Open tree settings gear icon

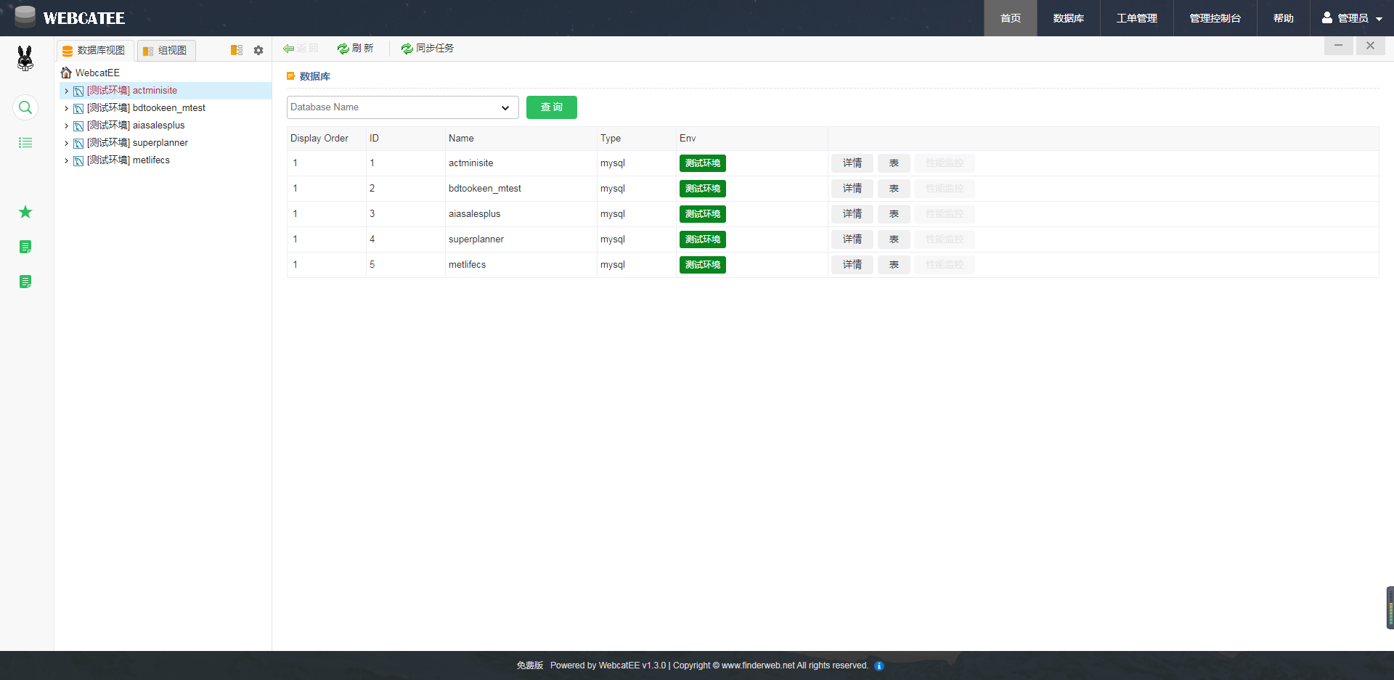258,50
